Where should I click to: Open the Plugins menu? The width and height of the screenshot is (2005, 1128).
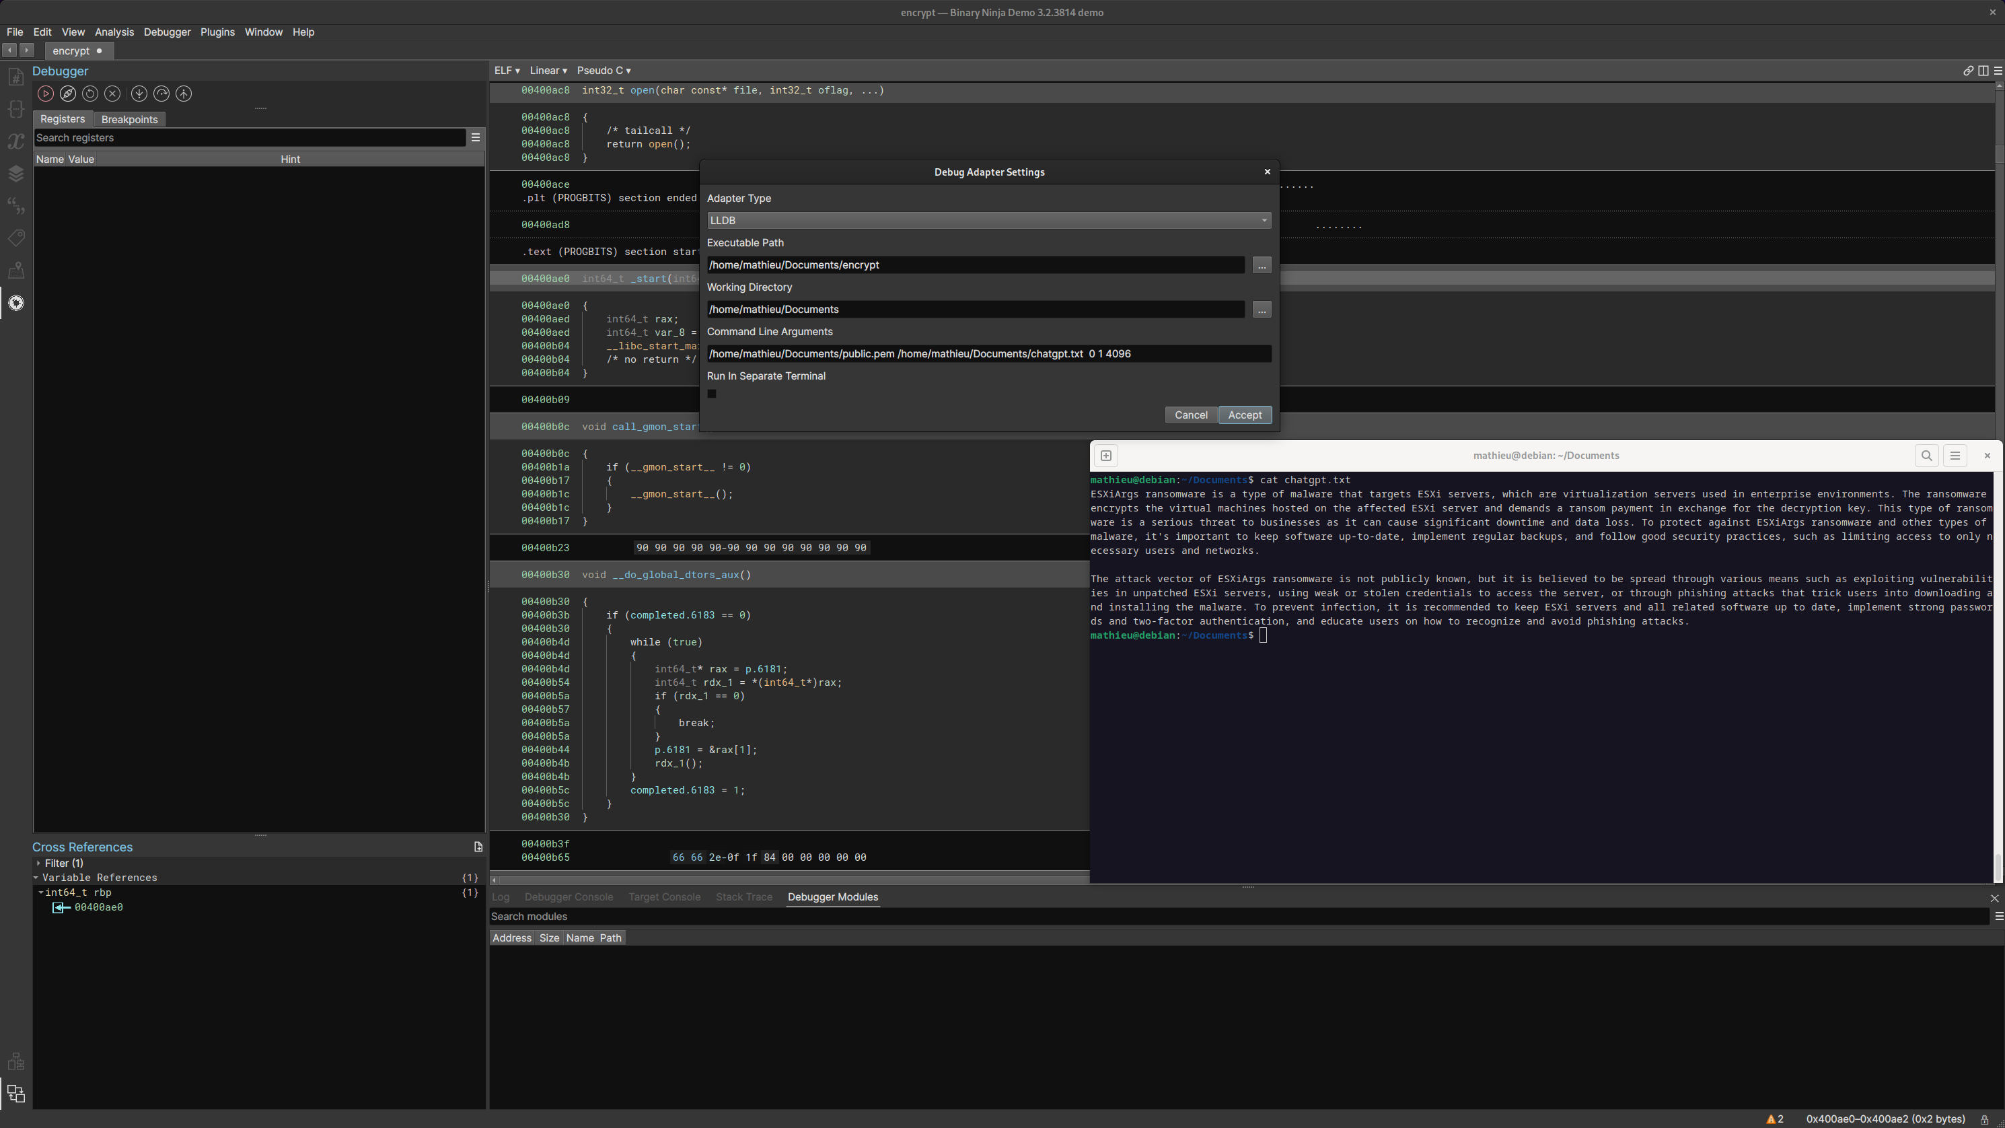217,32
